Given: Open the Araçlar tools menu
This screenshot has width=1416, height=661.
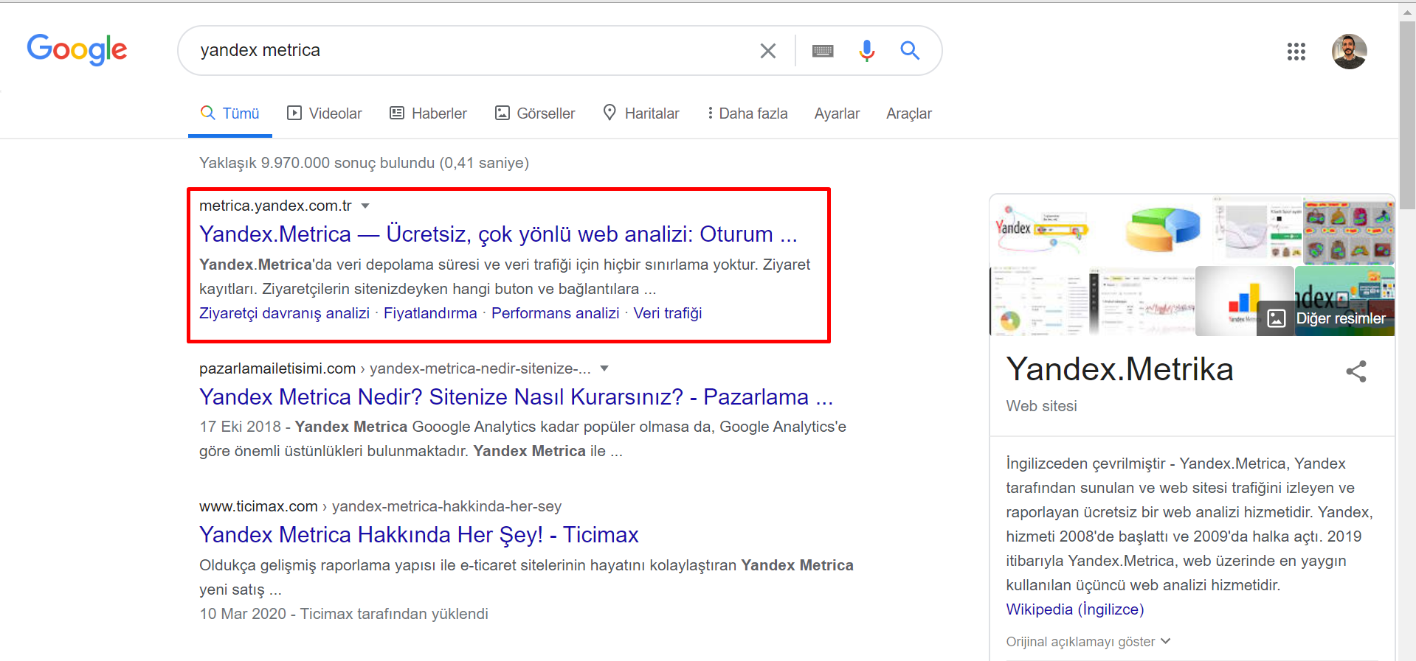Looking at the screenshot, I should pos(909,113).
